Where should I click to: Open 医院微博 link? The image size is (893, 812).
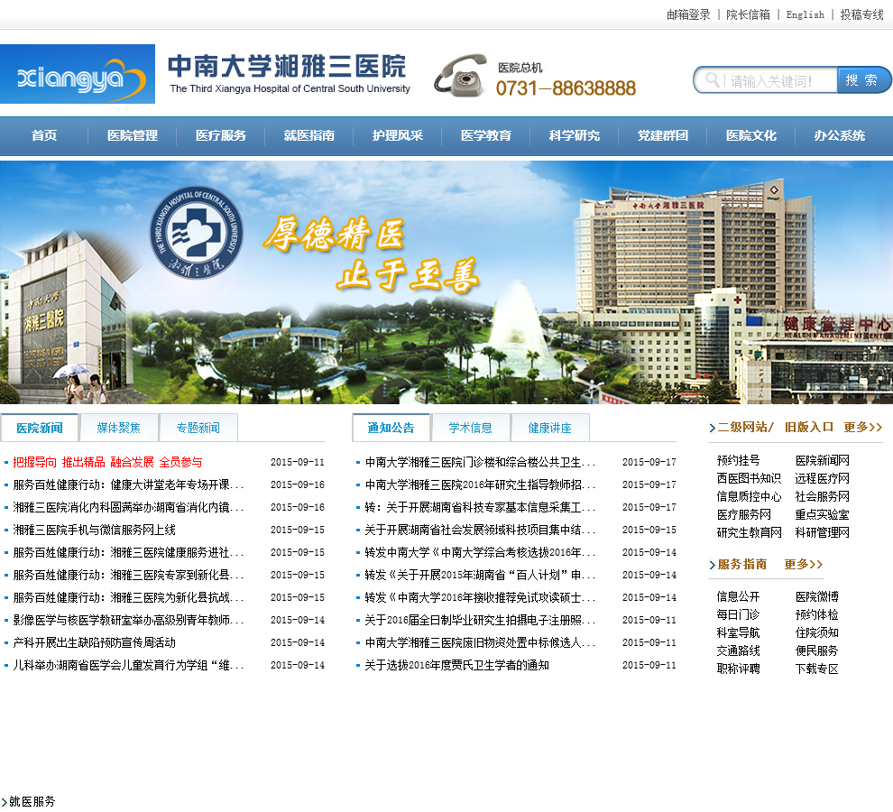(x=816, y=597)
